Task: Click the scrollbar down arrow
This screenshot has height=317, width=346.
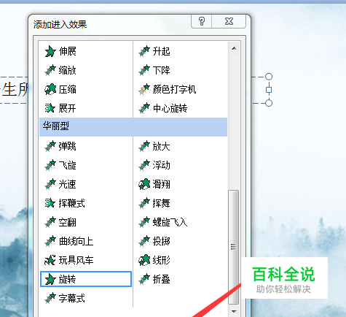Action: pyautogui.click(x=234, y=311)
